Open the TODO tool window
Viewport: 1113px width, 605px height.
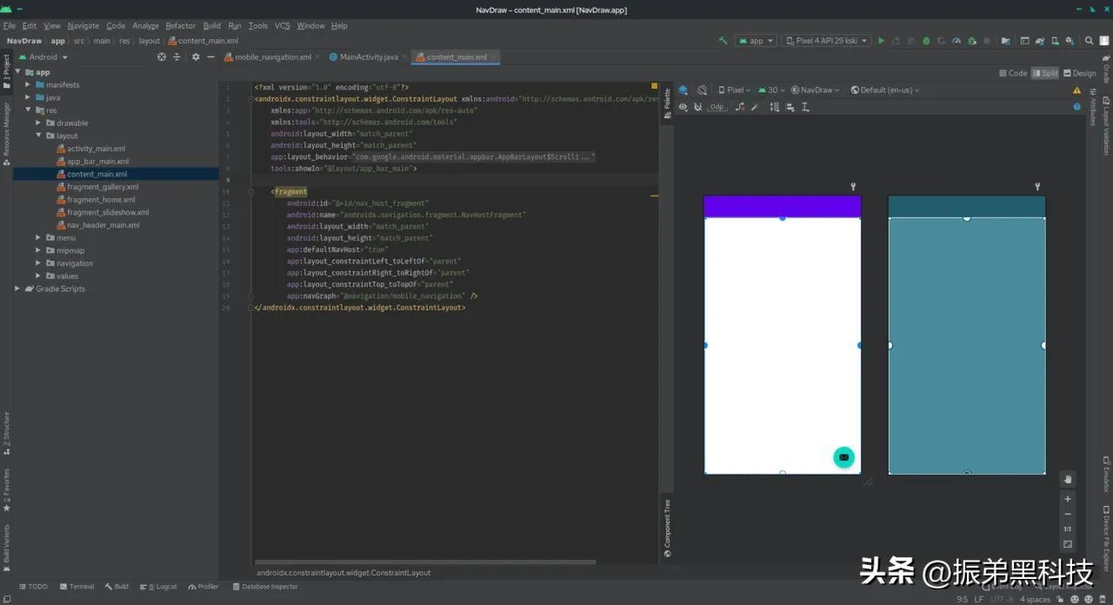pyautogui.click(x=33, y=587)
